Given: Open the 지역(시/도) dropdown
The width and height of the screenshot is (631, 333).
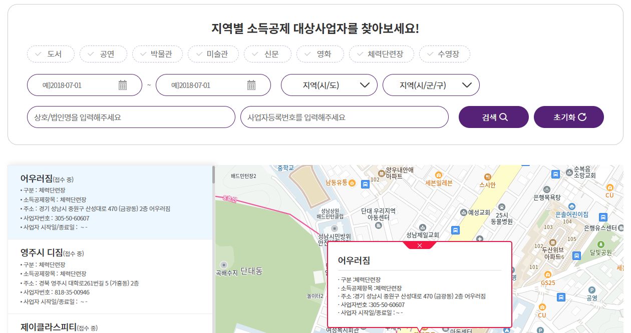Looking at the screenshot, I should [x=329, y=85].
